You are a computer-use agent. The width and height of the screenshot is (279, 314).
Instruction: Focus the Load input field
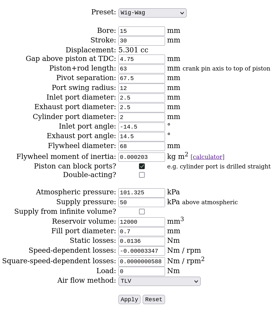(141, 271)
